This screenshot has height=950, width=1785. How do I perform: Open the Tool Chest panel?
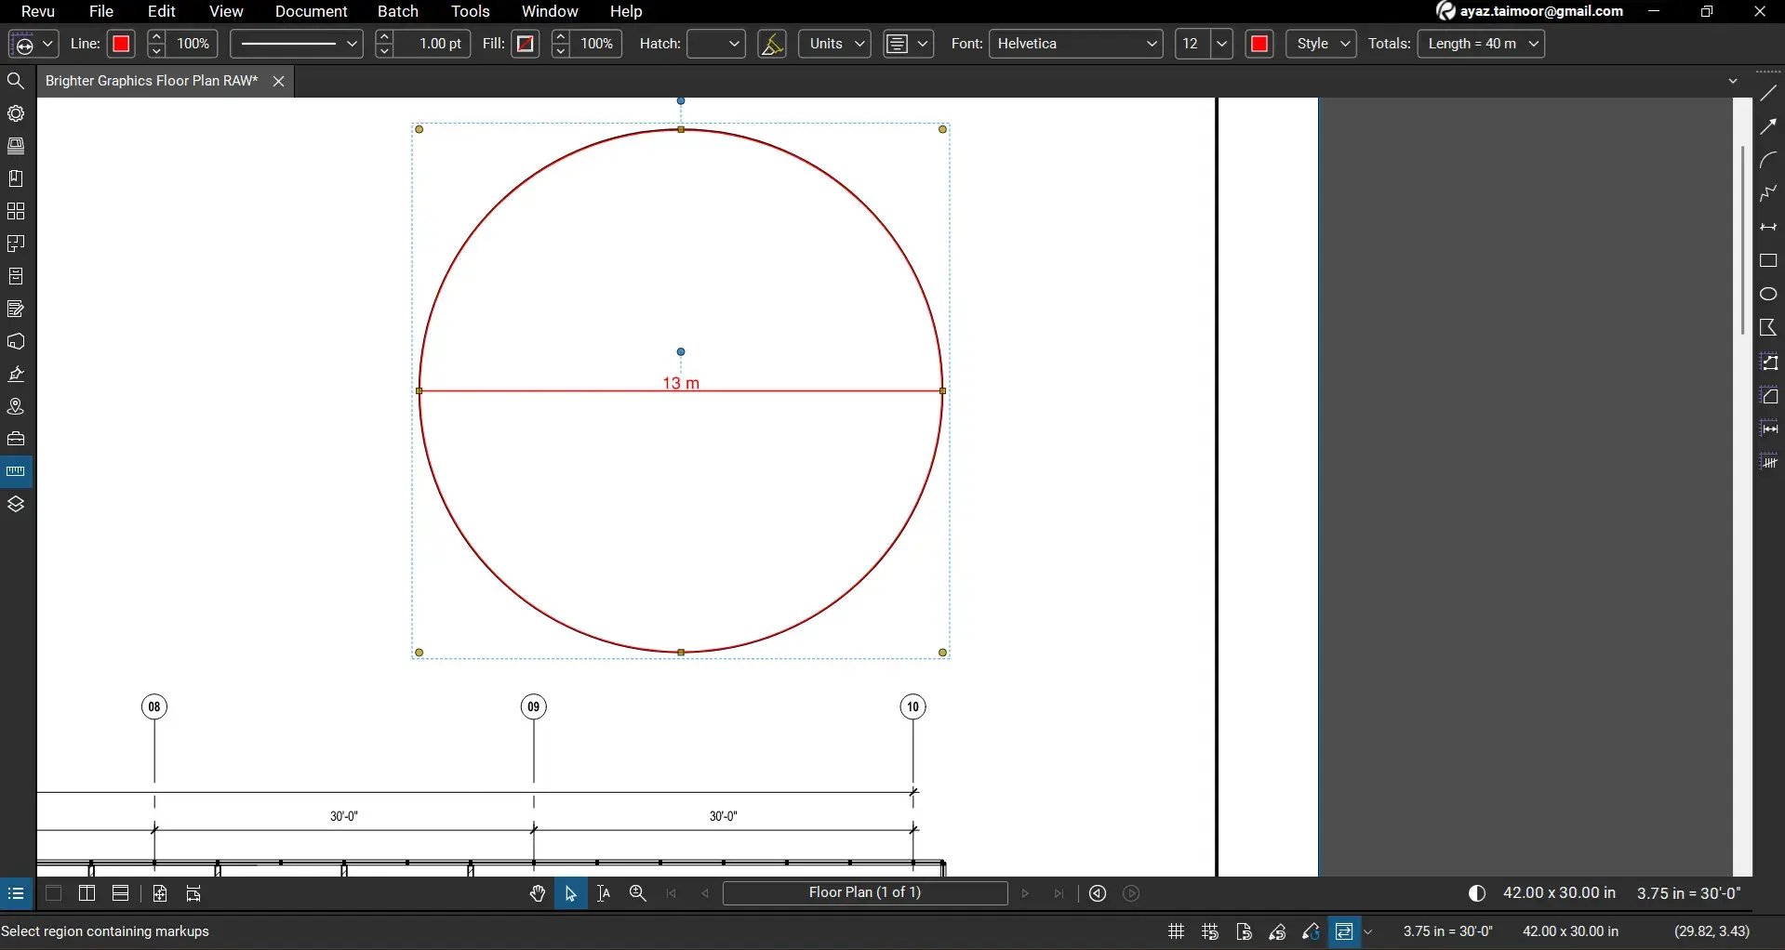16,439
